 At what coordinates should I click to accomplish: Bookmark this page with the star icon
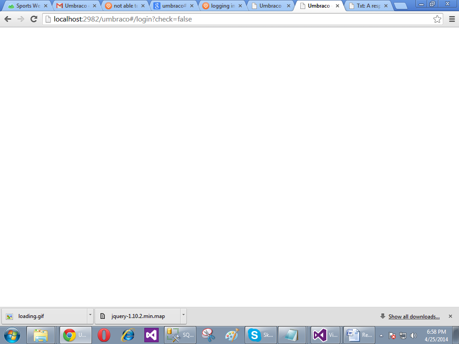[x=437, y=19]
